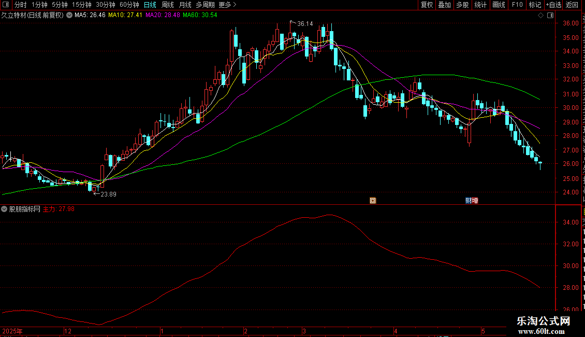Click the panel layout icon at top-left
Viewport: 585px width, 337px height.
(6, 5)
